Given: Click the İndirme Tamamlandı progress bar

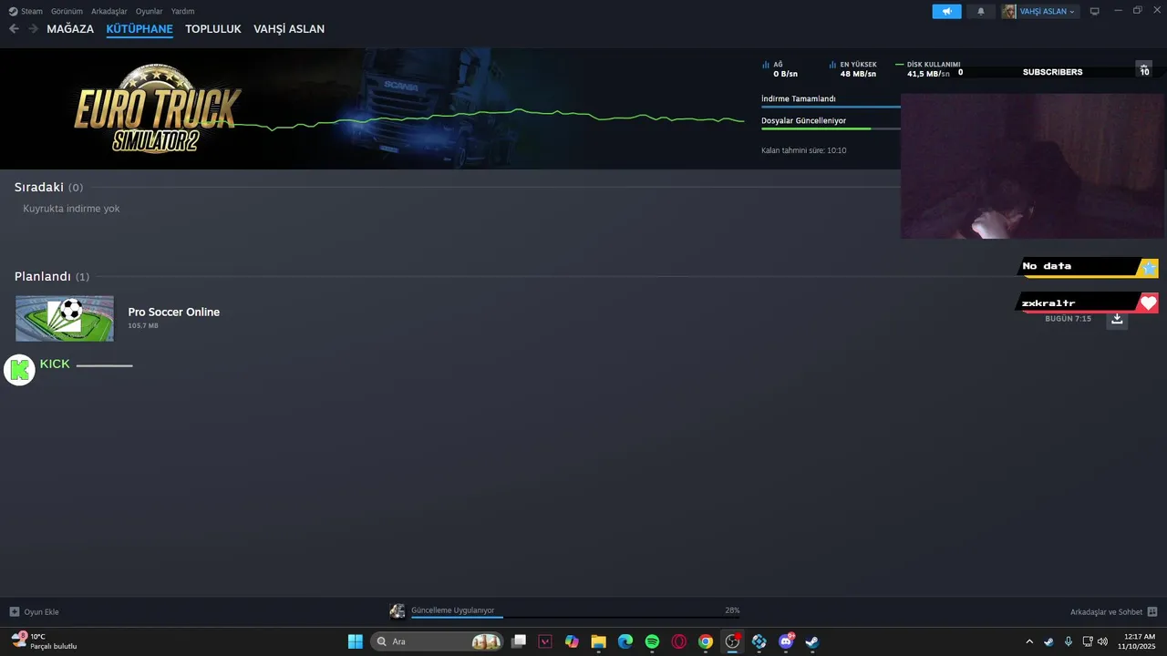Looking at the screenshot, I should [x=831, y=107].
